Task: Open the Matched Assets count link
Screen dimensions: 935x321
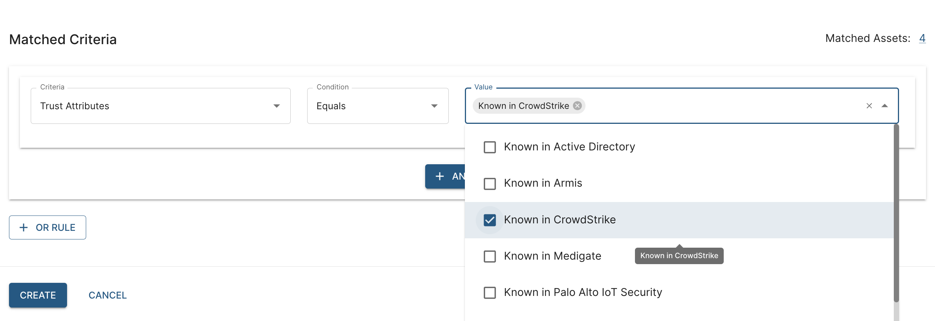Action: click(x=922, y=38)
